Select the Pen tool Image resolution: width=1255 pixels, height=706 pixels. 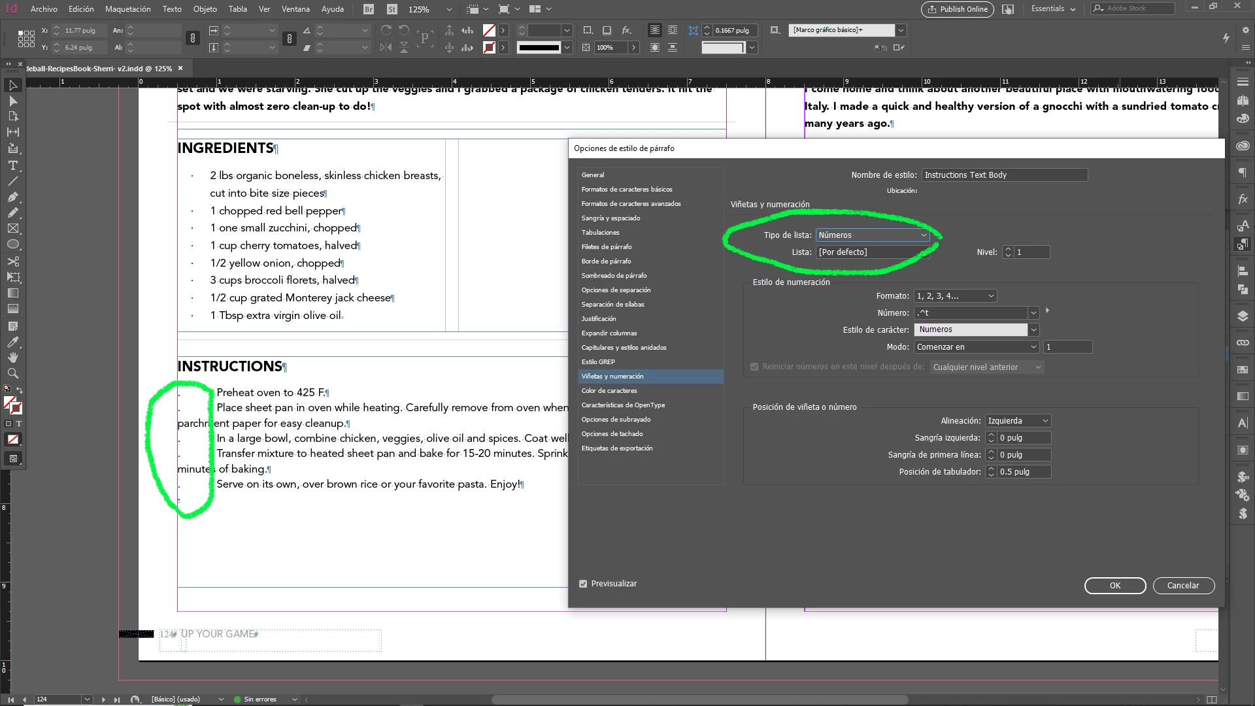tap(12, 197)
